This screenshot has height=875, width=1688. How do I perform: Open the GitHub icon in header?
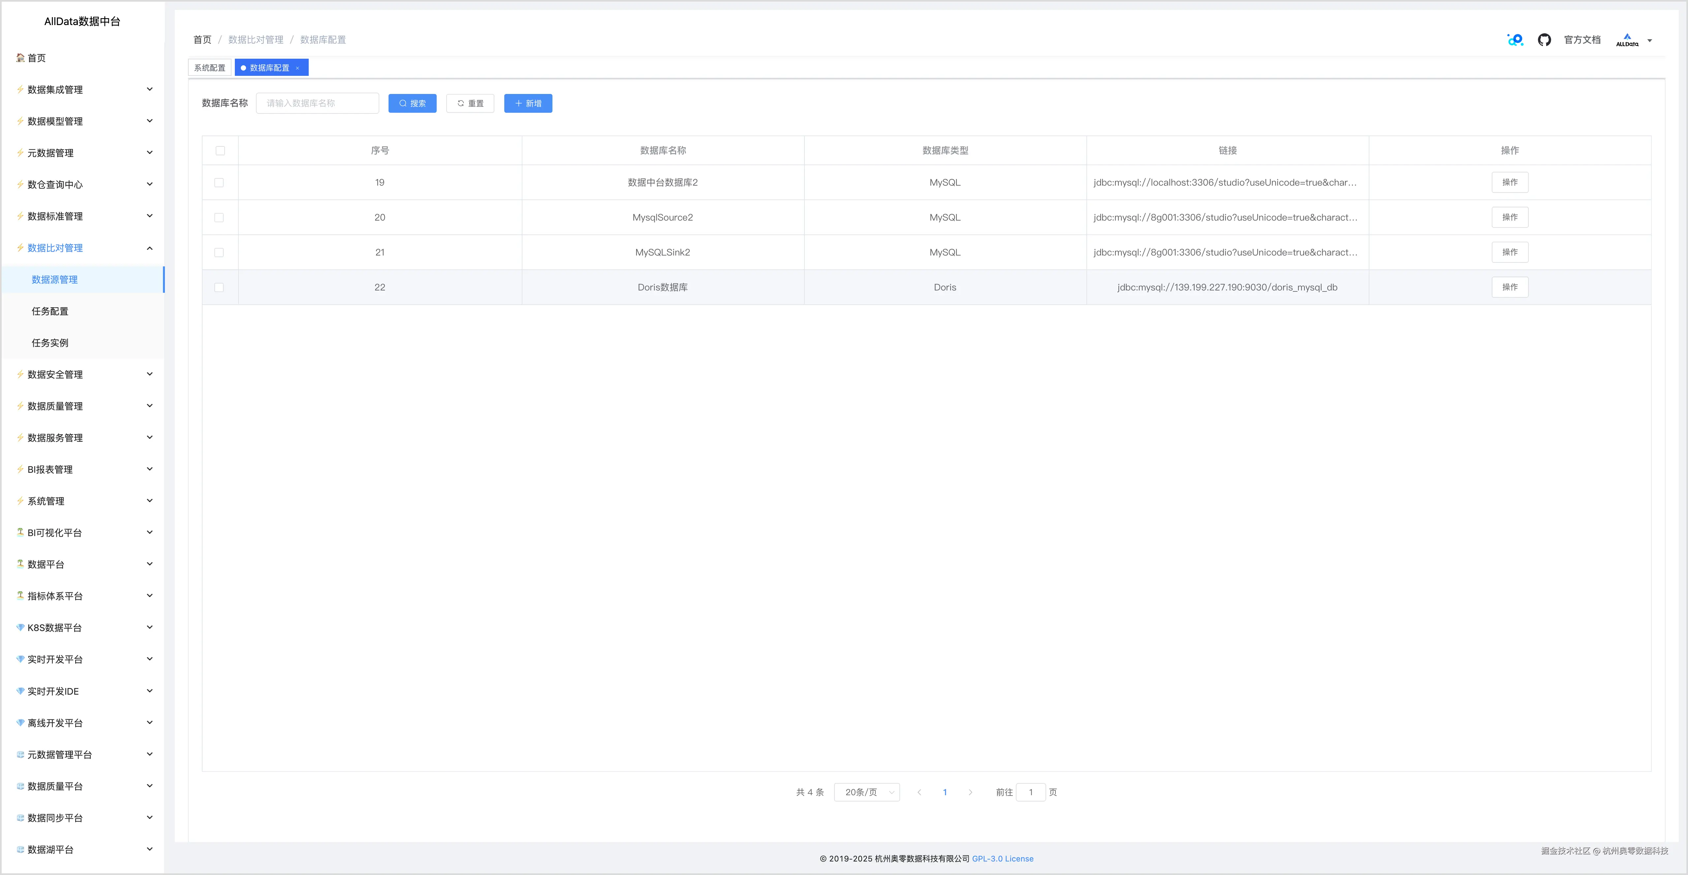click(1544, 40)
